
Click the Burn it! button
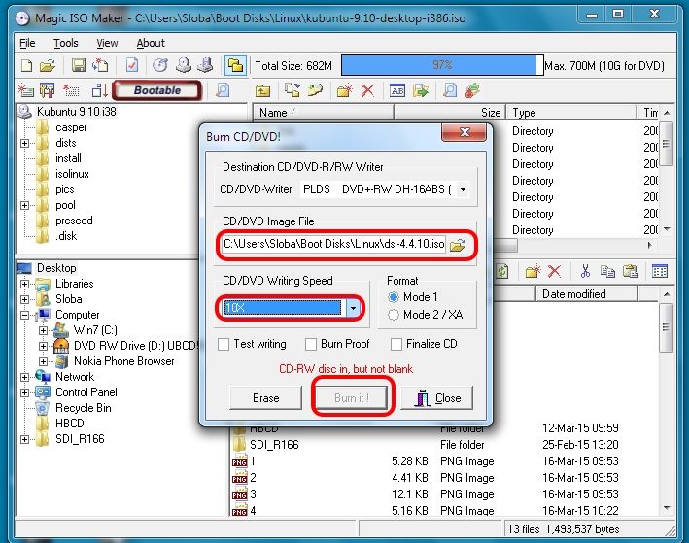click(x=352, y=398)
